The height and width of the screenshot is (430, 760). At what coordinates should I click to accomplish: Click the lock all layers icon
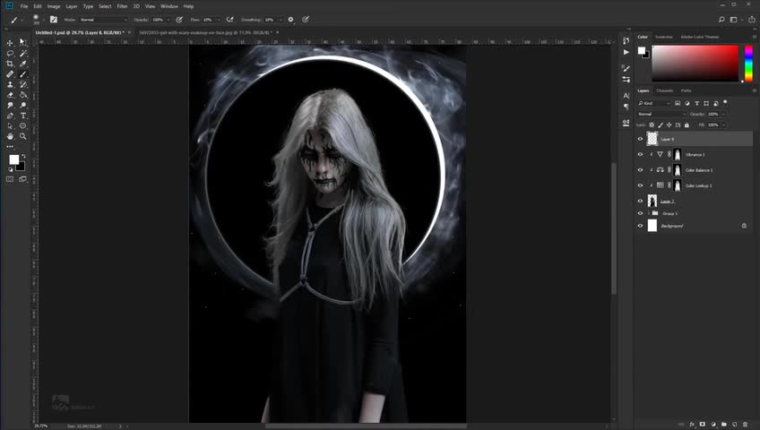coord(687,124)
